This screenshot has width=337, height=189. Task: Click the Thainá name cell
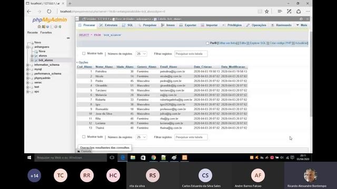100,128
